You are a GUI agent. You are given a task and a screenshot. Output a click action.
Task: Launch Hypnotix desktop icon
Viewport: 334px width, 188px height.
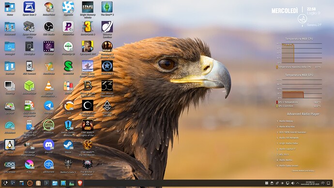point(68,7)
